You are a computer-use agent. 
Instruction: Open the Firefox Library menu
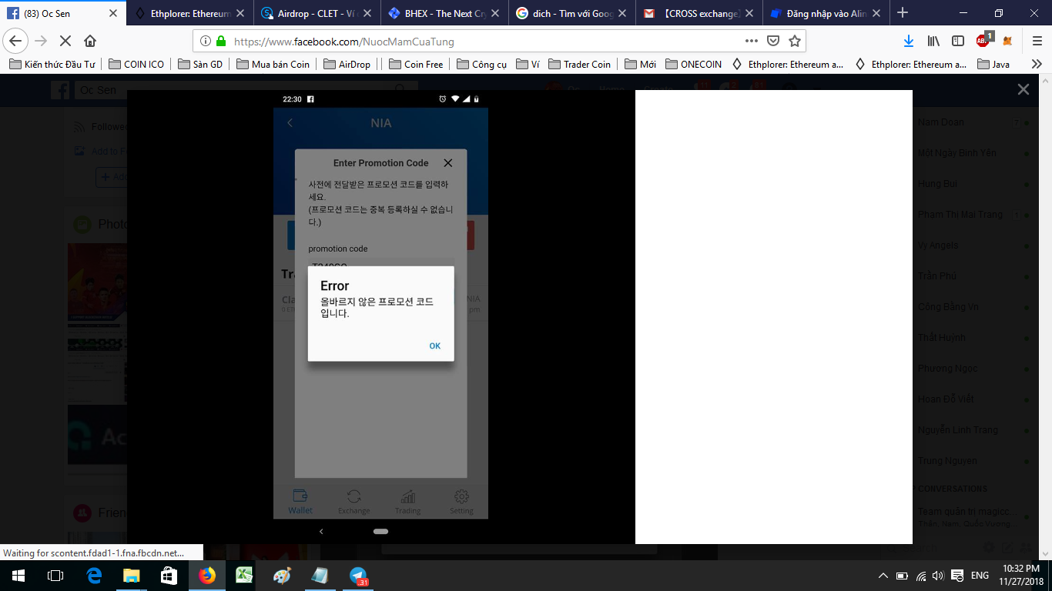pos(933,41)
